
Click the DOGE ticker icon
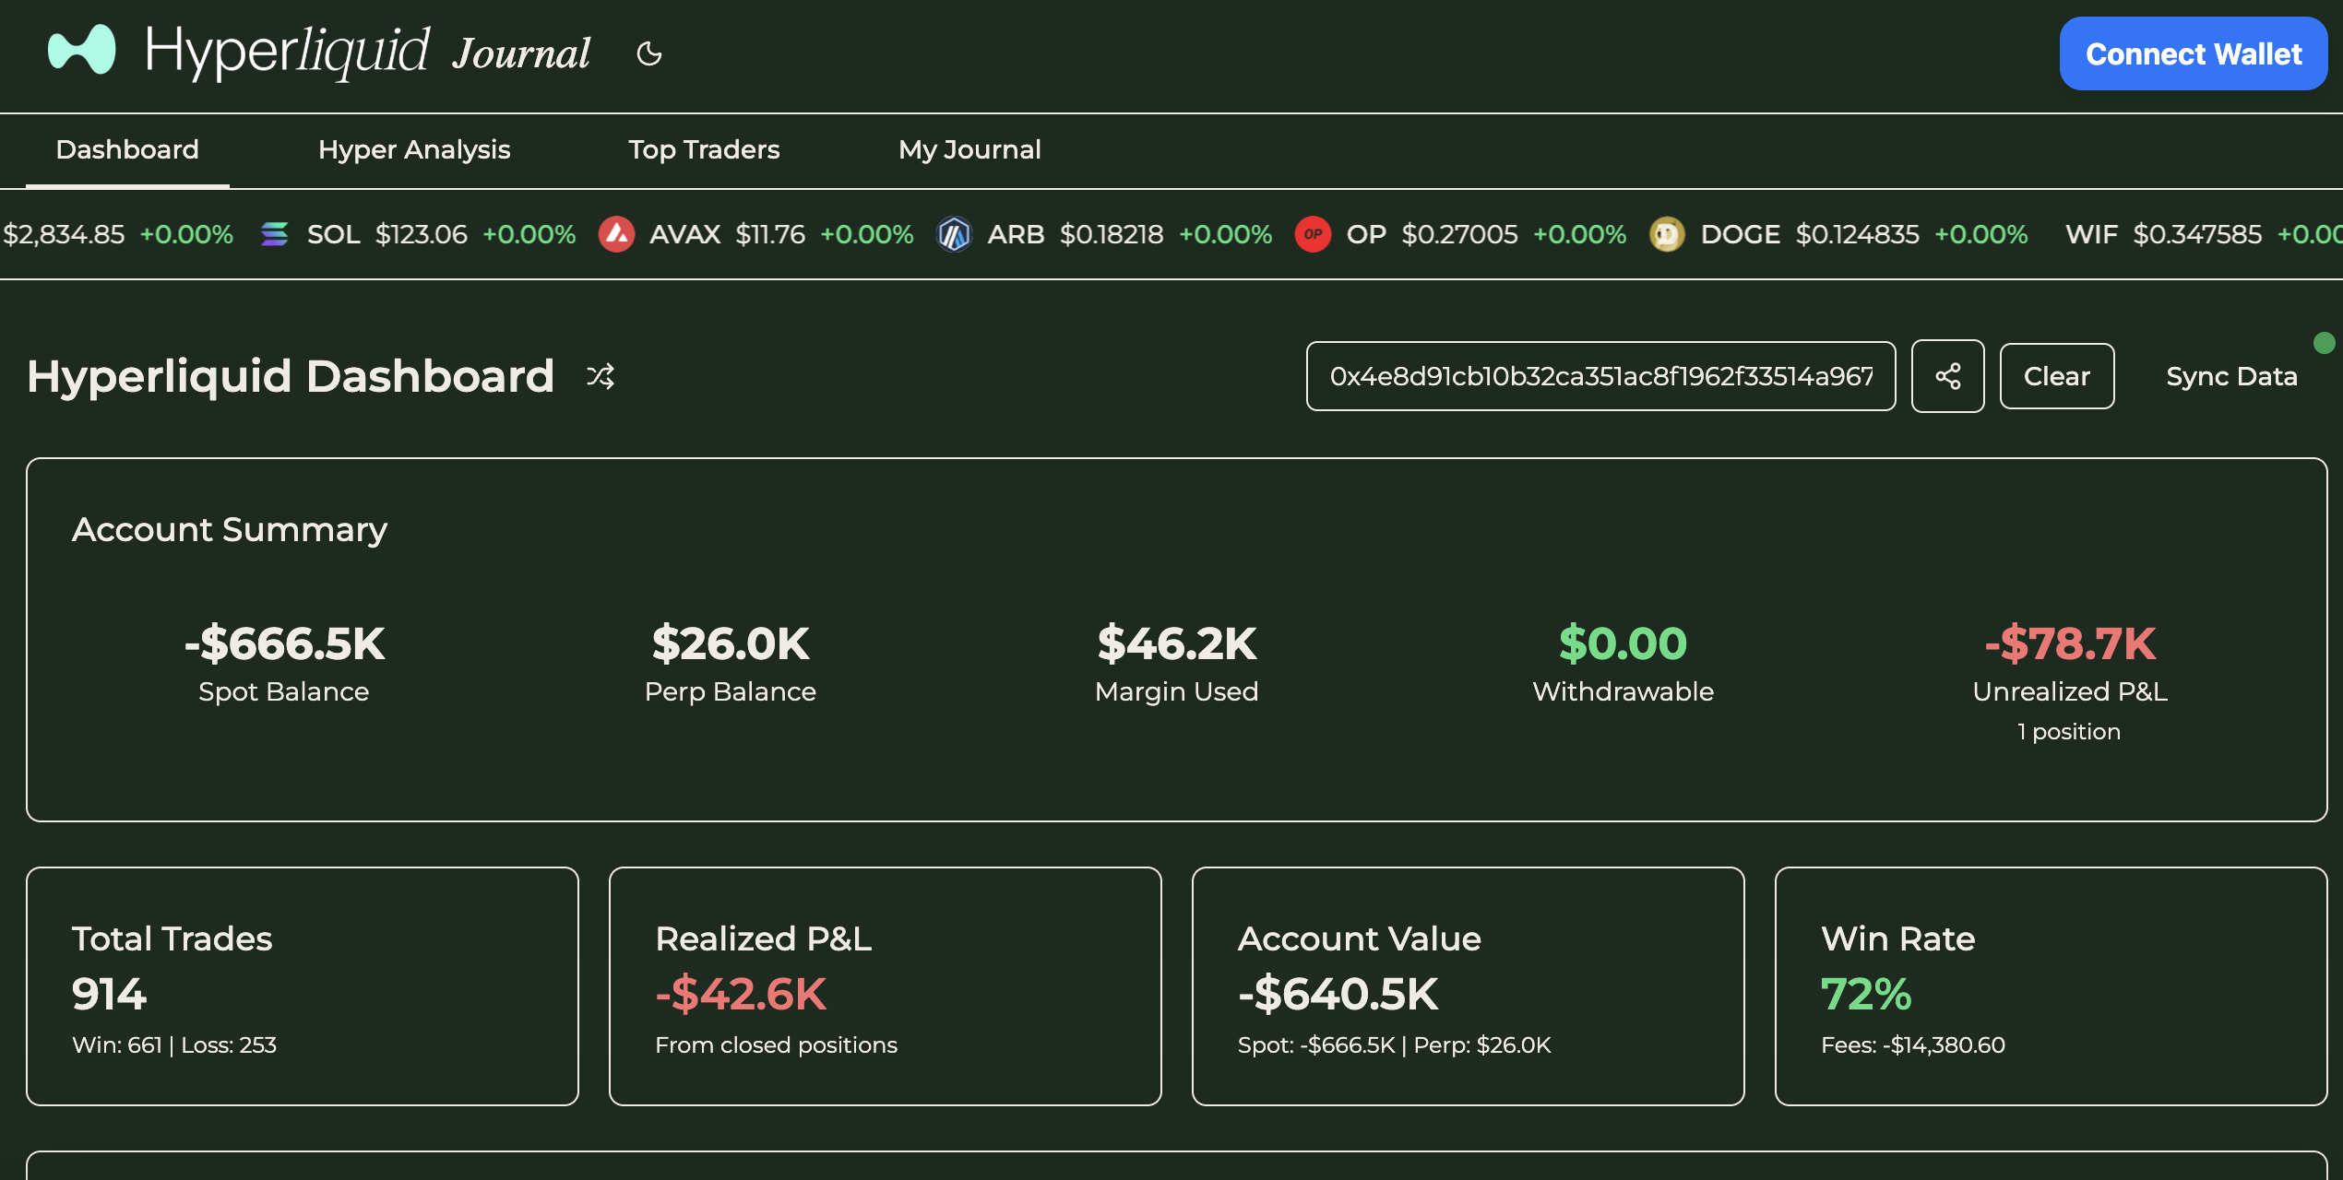(x=1666, y=234)
